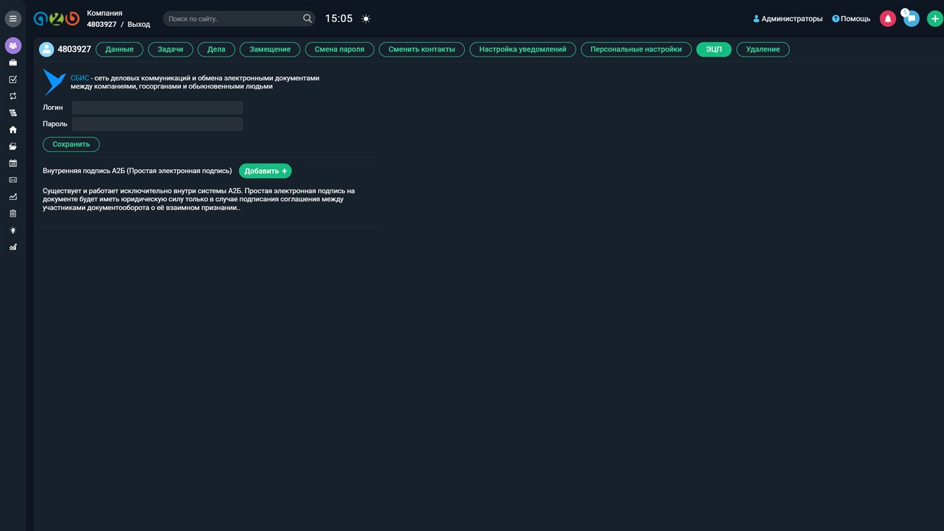944x531 pixels.
Task: Toggle the light/dark theme sun icon
Action: (x=366, y=19)
